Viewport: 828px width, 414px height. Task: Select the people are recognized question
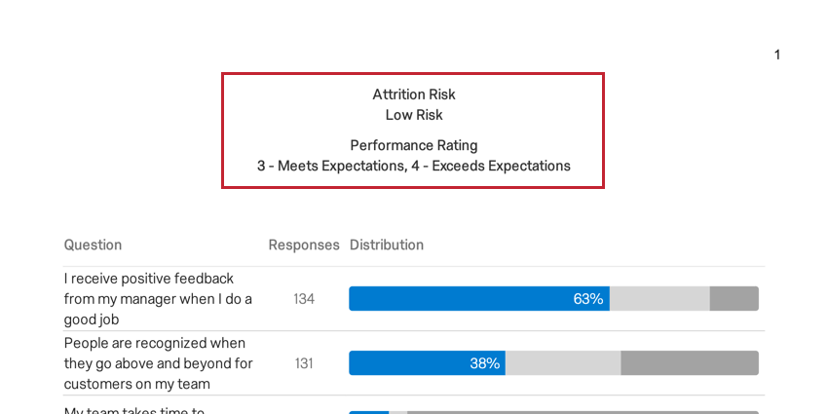pyautogui.click(x=158, y=363)
